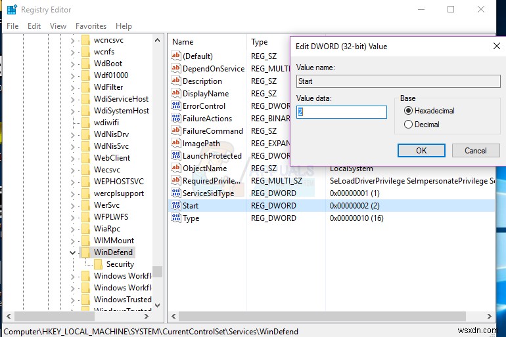Click the WIMMount folder icon
The width and height of the screenshot is (506, 337).
tap(86, 241)
